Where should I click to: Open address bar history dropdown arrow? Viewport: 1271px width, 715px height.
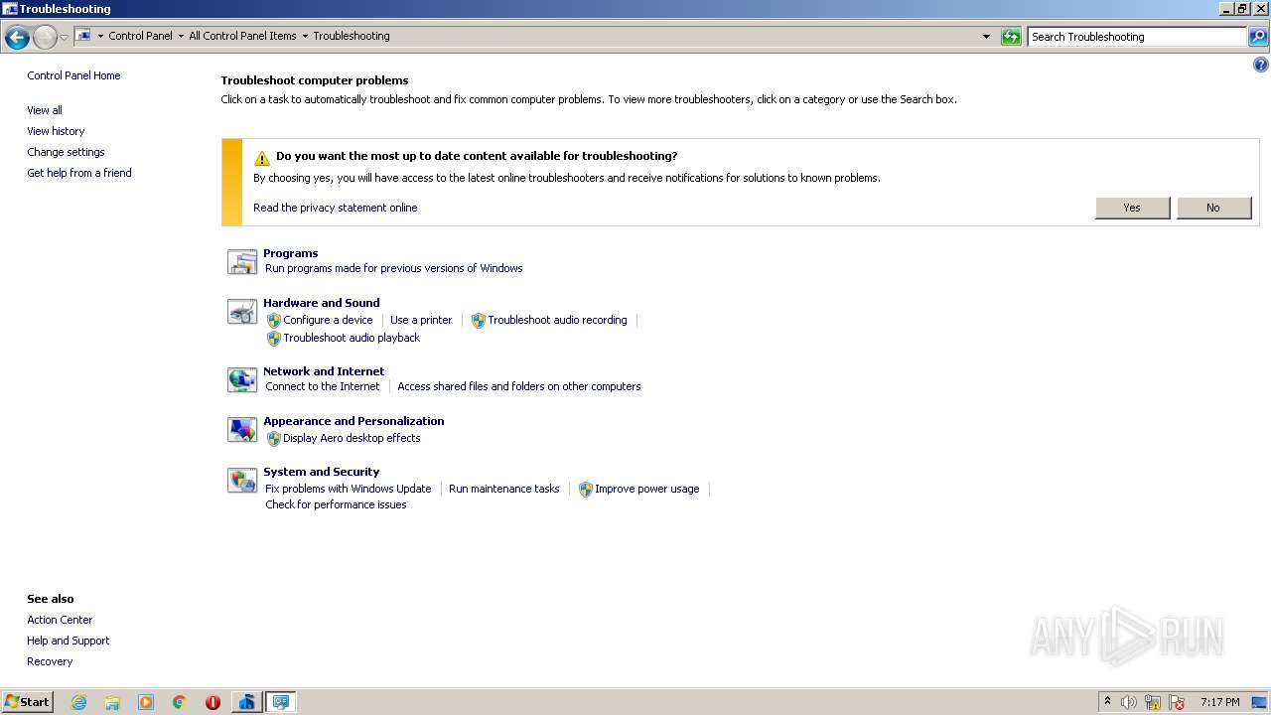pos(986,37)
